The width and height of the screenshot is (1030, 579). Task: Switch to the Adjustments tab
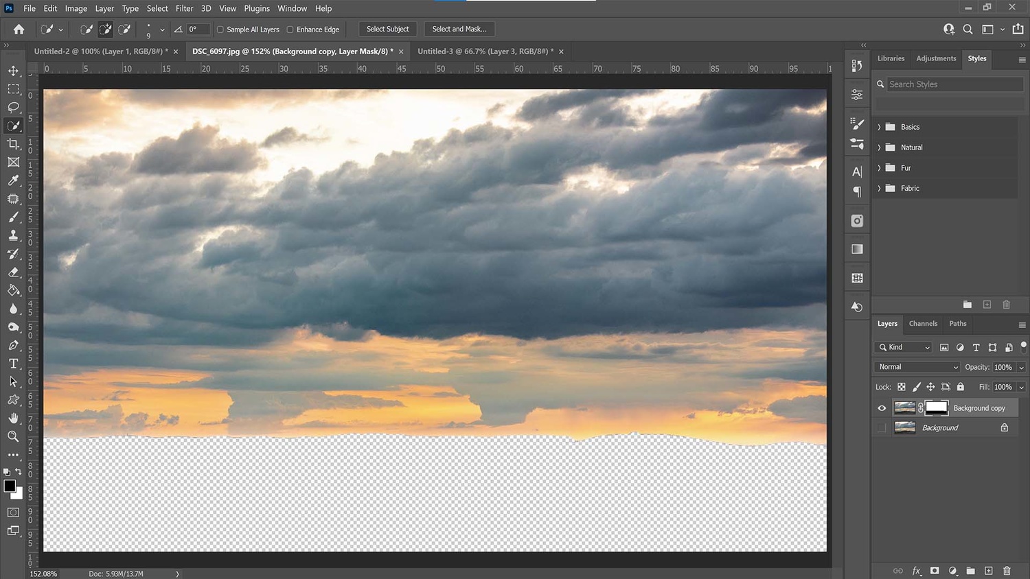tap(936, 58)
